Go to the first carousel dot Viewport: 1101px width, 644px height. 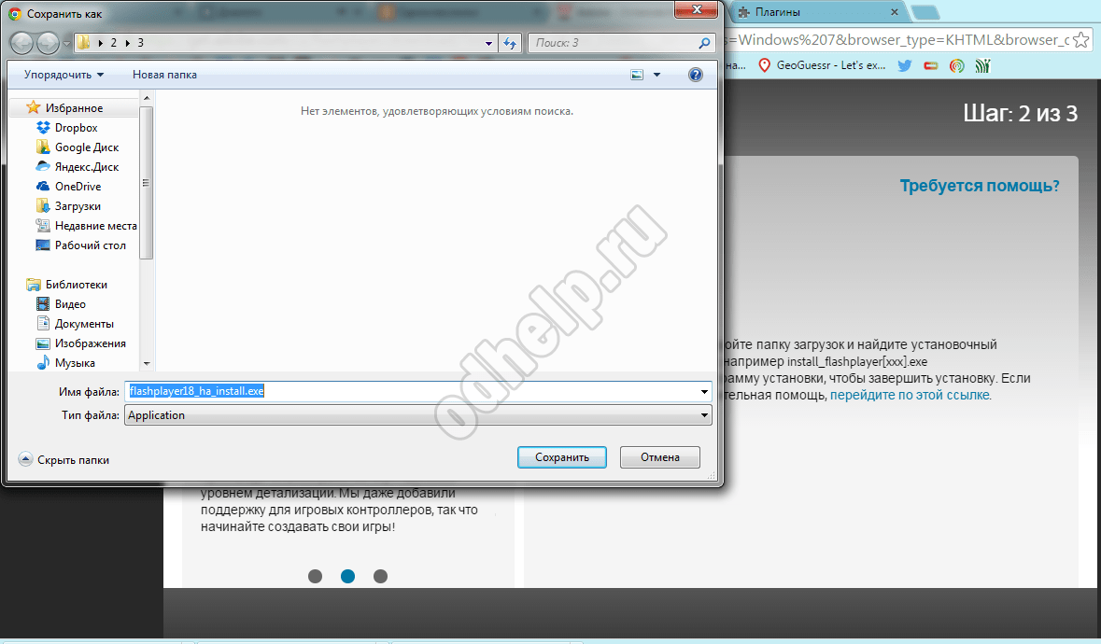315,576
